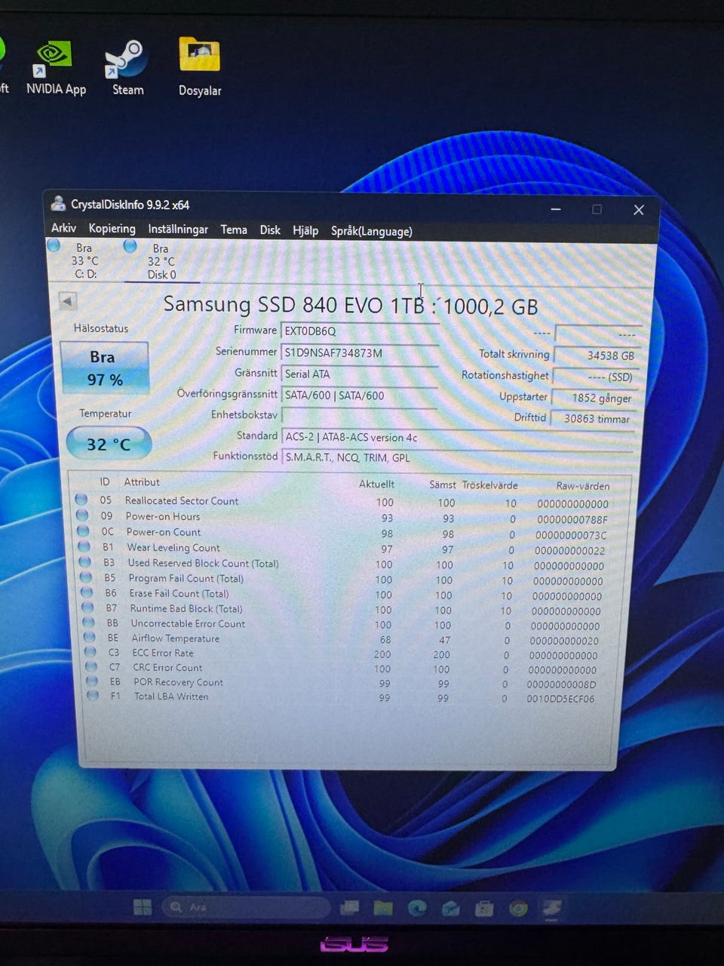Click the status dot for POR Recovery Count
This screenshot has height=966, width=724.
point(92,681)
